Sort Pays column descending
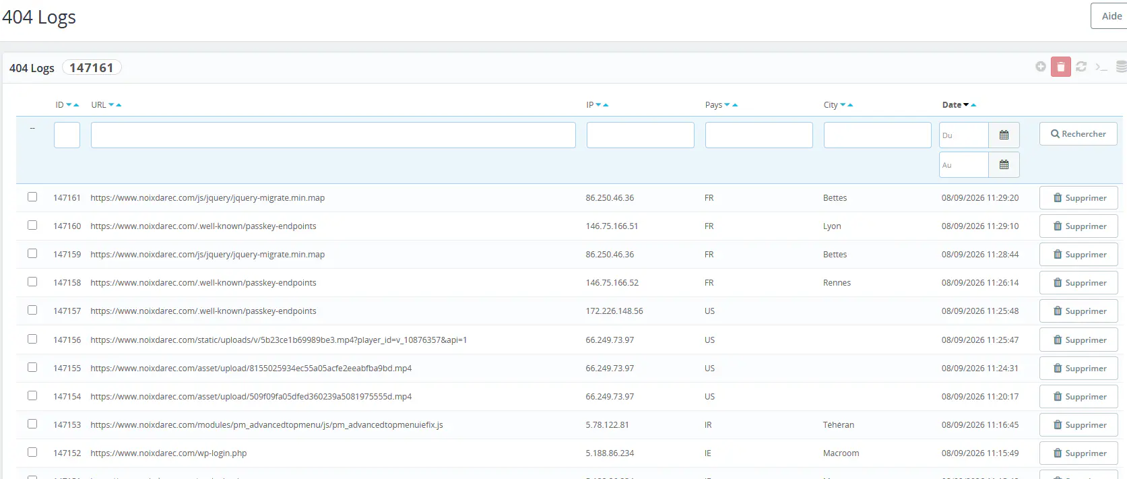The width and height of the screenshot is (1127, 479). tap(727, 105)
